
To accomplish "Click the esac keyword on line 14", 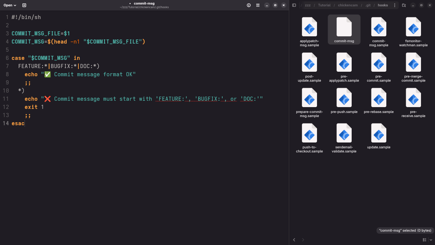I will pos(18,123).
